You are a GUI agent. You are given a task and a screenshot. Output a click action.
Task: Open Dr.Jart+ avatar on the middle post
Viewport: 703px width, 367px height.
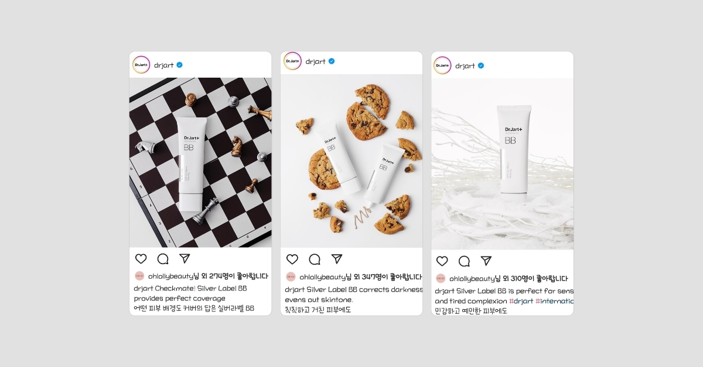(292, 61)
